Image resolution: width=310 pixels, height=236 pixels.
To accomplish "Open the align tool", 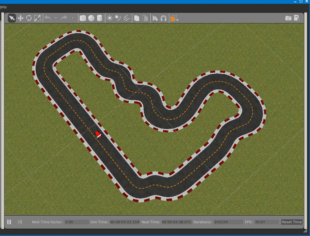I will [x=155, y=18].
